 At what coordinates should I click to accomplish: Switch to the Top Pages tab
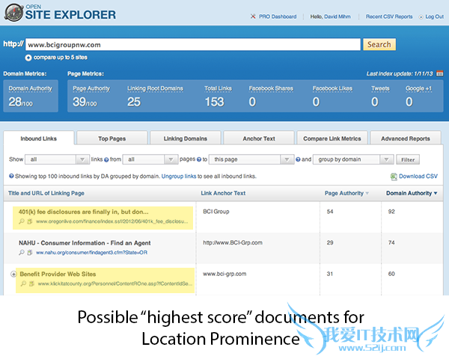pos(112,138)
